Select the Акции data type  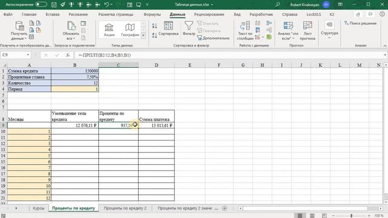tap(109, 30)
